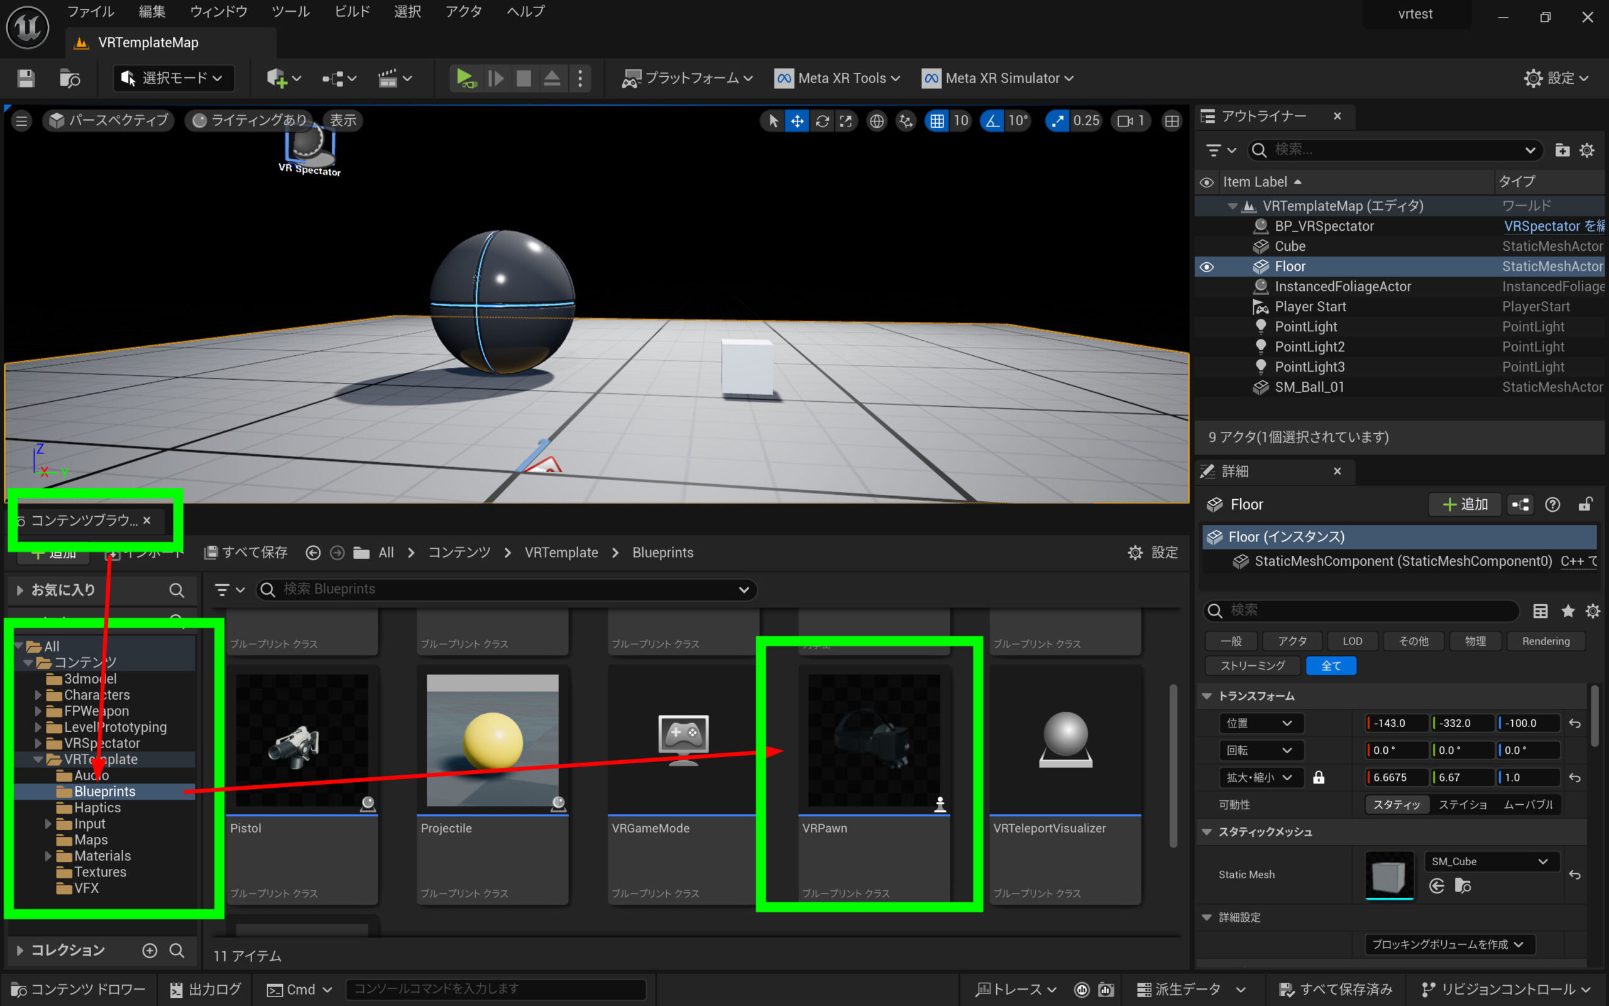Click the Content Browser vertical scrollbar
The width and height of the screenshot is (1609, 1006).
pyautogui.click(x=1173, y=765)
